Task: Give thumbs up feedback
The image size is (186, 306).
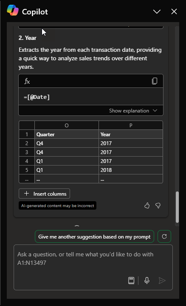Action: pyautogui.click(x=147, y=205)
